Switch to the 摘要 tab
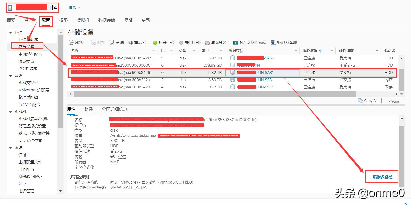411x205 pixels. click(11, 20)
